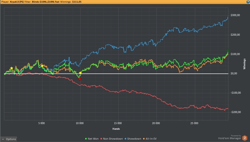Toggle the Non Showdown legend entry
The width and height of the screenshot is (250, 142).
tap(111, 139)
